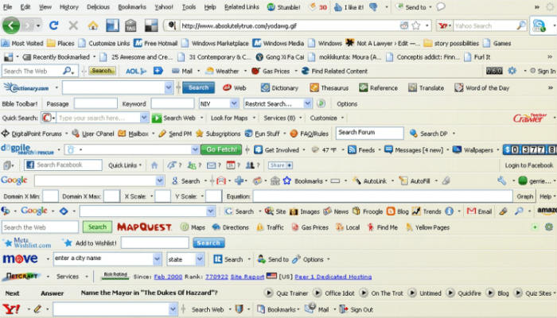This screenshot has height=318, width=557.
Task: Click the green Go Fetch! button
Action: (x=221, y=149)
